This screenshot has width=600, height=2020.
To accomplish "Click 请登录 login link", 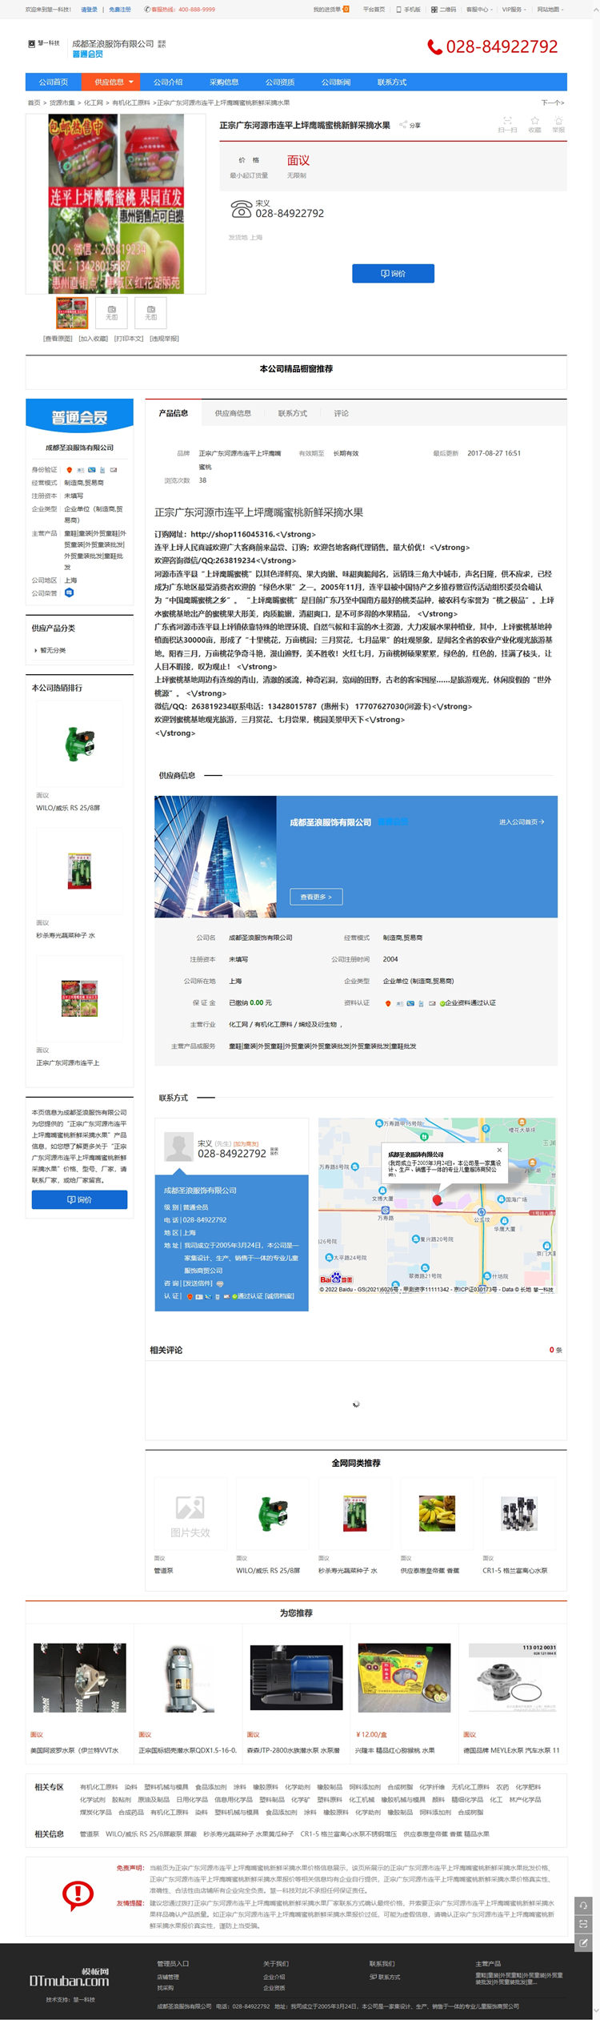I will click(x=89, y=10).
